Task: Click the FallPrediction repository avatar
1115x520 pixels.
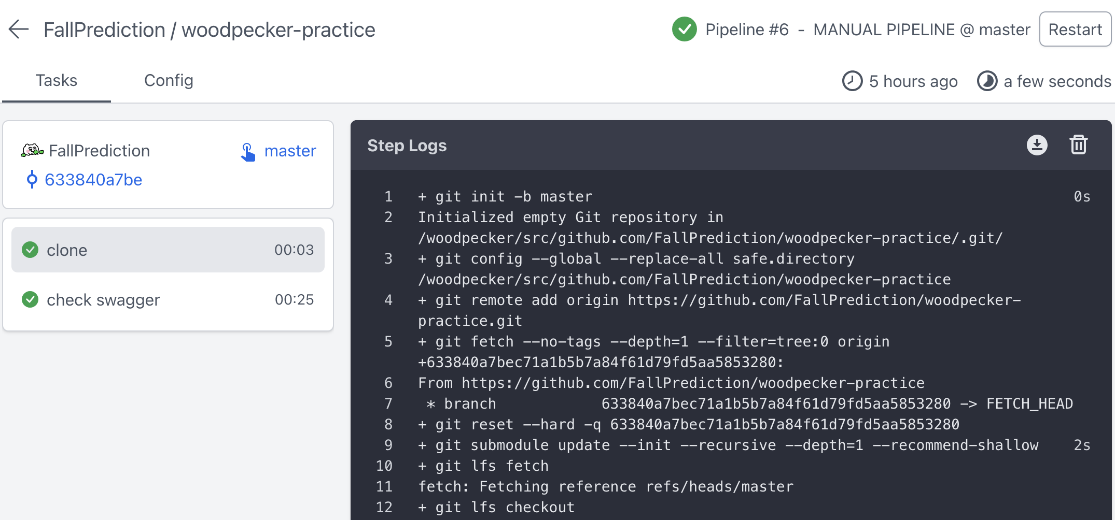Action: (x=32, y=150)
